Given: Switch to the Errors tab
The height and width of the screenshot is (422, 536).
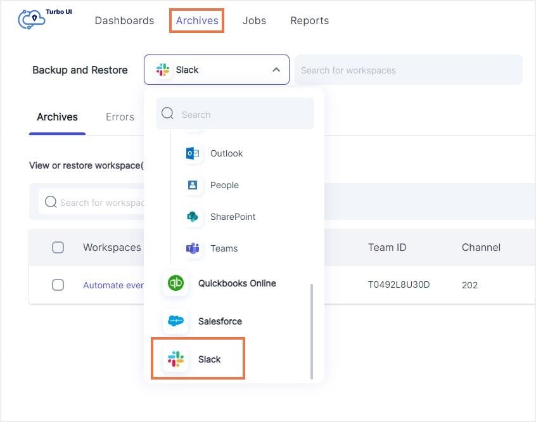Looking at the screenshot, I should [x=120, y=117].
